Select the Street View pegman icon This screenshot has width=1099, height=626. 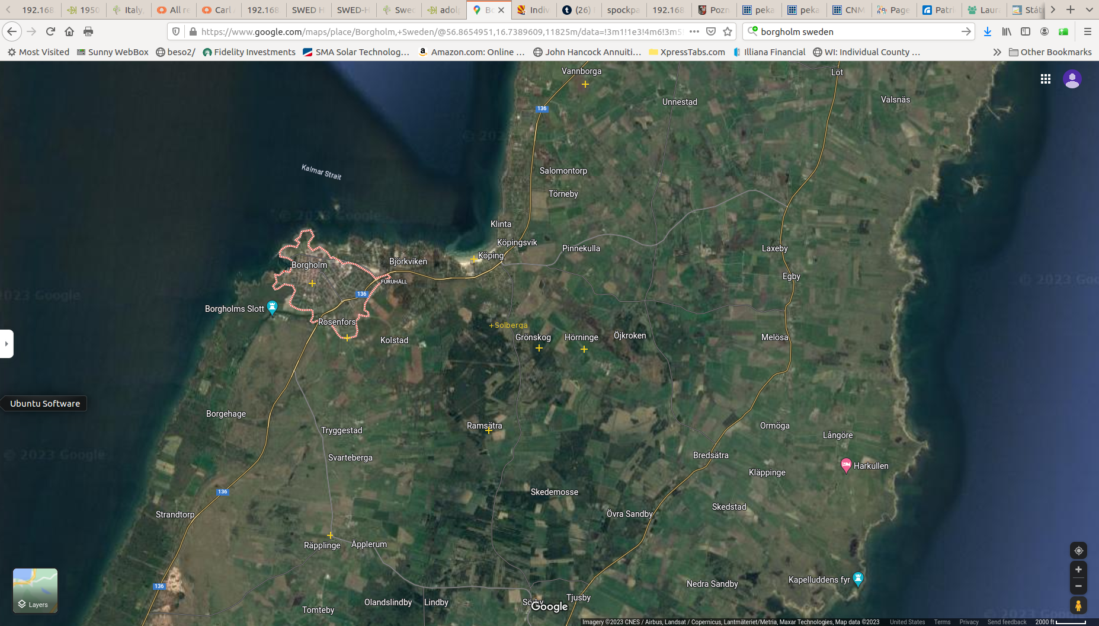click(x=1078, y=605)
